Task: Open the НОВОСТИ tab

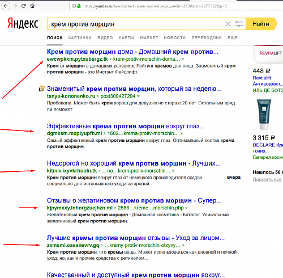Action: 175,38
